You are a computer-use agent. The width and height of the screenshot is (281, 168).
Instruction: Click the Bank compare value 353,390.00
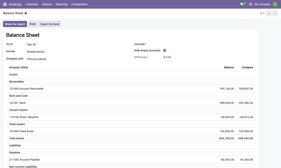(246, 103)
